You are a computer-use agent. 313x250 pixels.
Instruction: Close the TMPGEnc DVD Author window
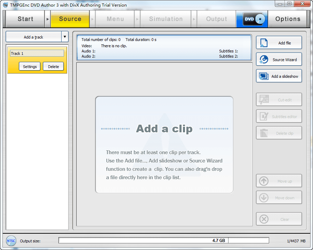coord(302,4)
